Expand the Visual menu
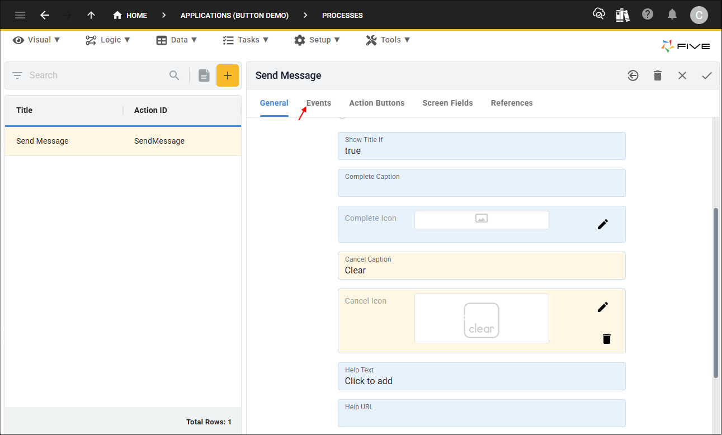722x435 pixels. tap(37, 40)
